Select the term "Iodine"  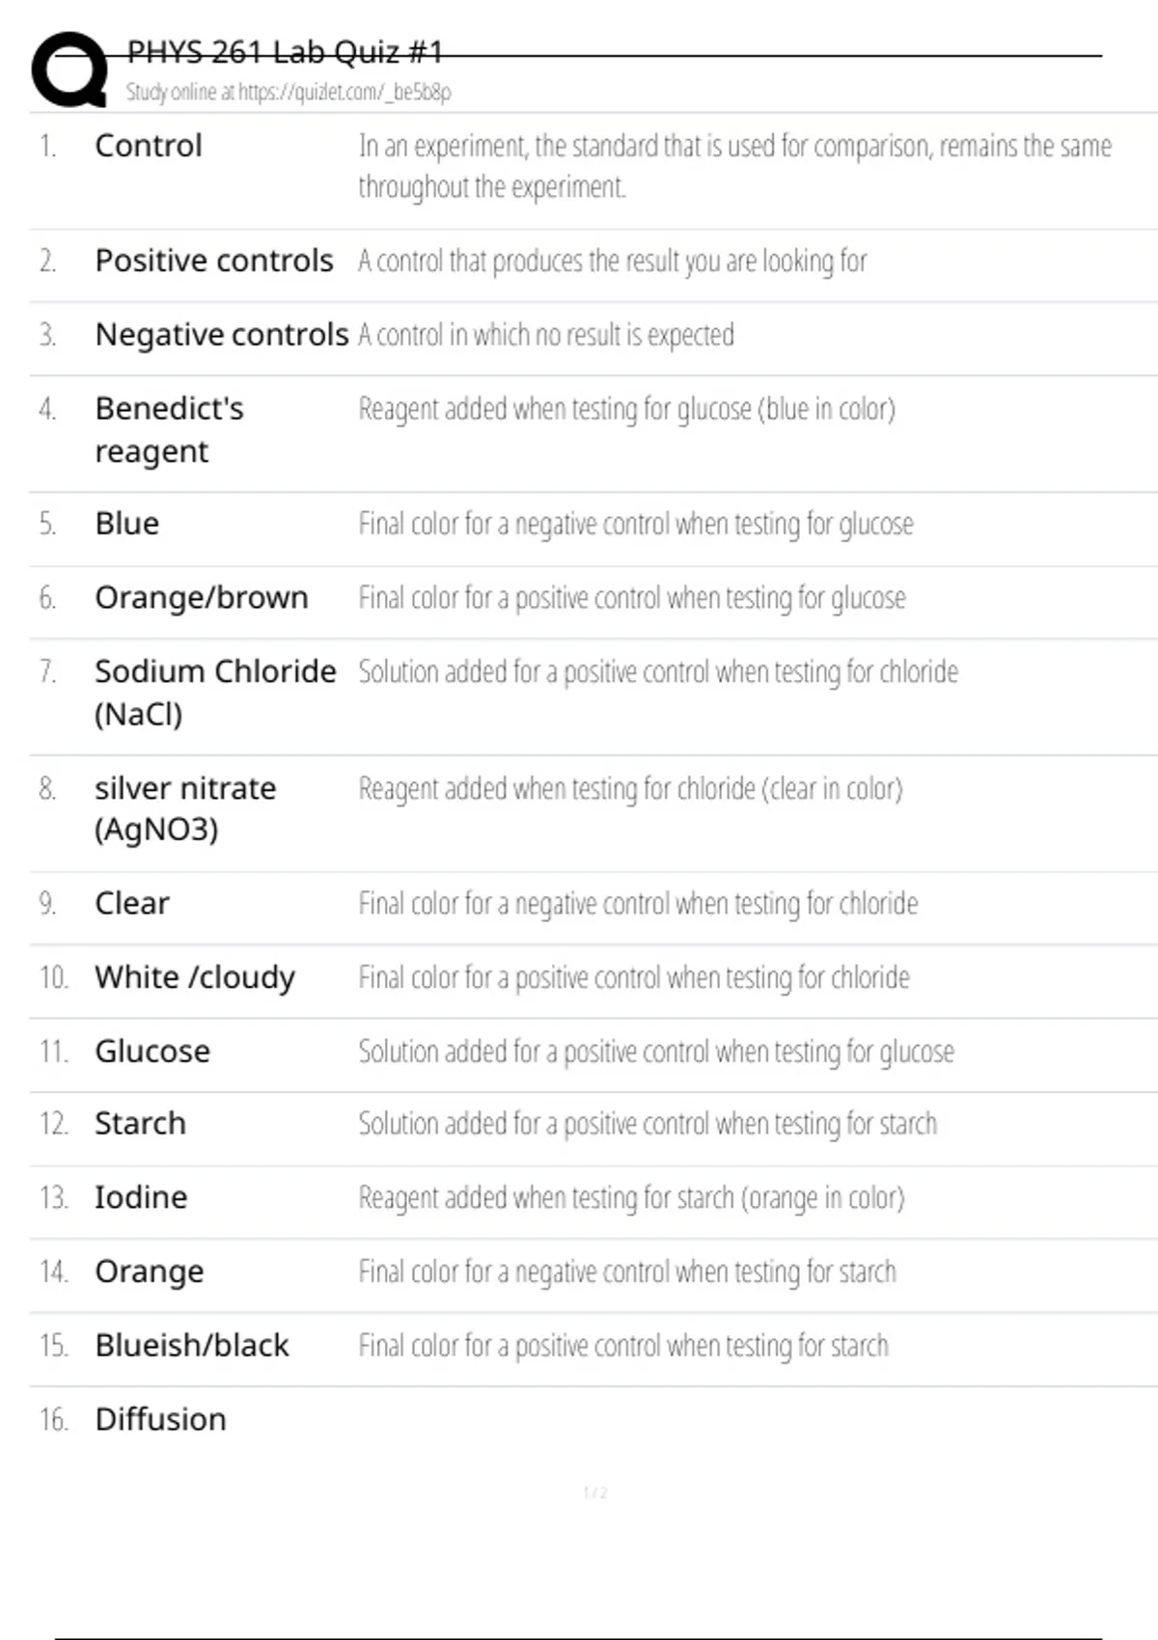[x=141, y=1197]
